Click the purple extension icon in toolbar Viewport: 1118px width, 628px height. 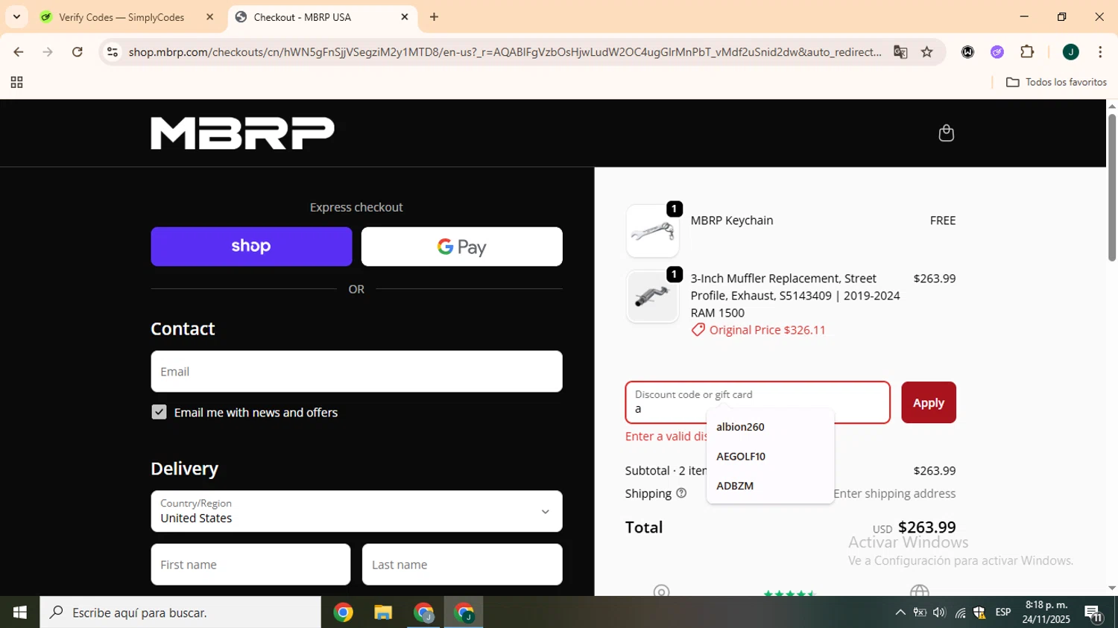997,52
